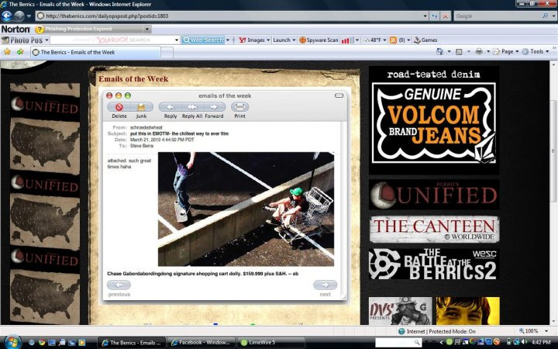Image resolution: width=558 pixels, height=349 pixels.
Task: Open the Photo Pos toolbar menu
Action: 25,40
